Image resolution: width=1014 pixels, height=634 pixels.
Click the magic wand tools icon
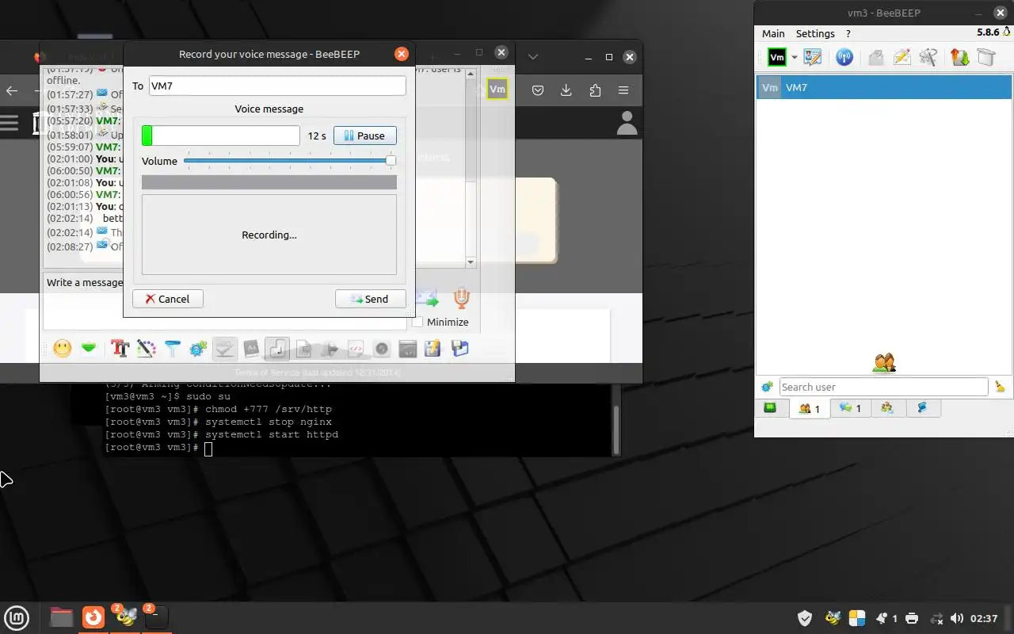pos(928,57)
